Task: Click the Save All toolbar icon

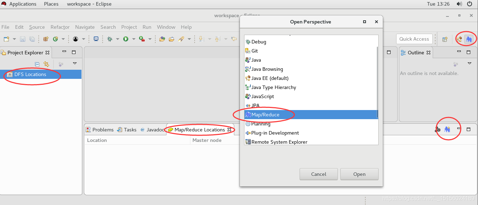Action: (x=32, y=39)
